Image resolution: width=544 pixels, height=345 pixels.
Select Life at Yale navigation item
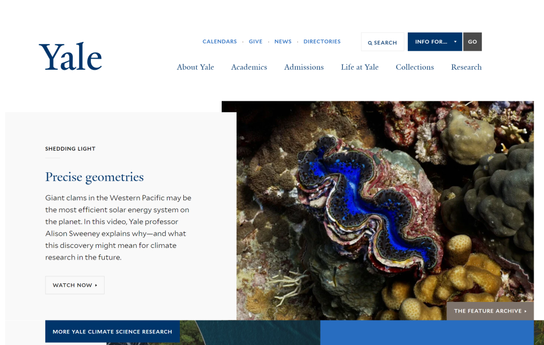360,67
